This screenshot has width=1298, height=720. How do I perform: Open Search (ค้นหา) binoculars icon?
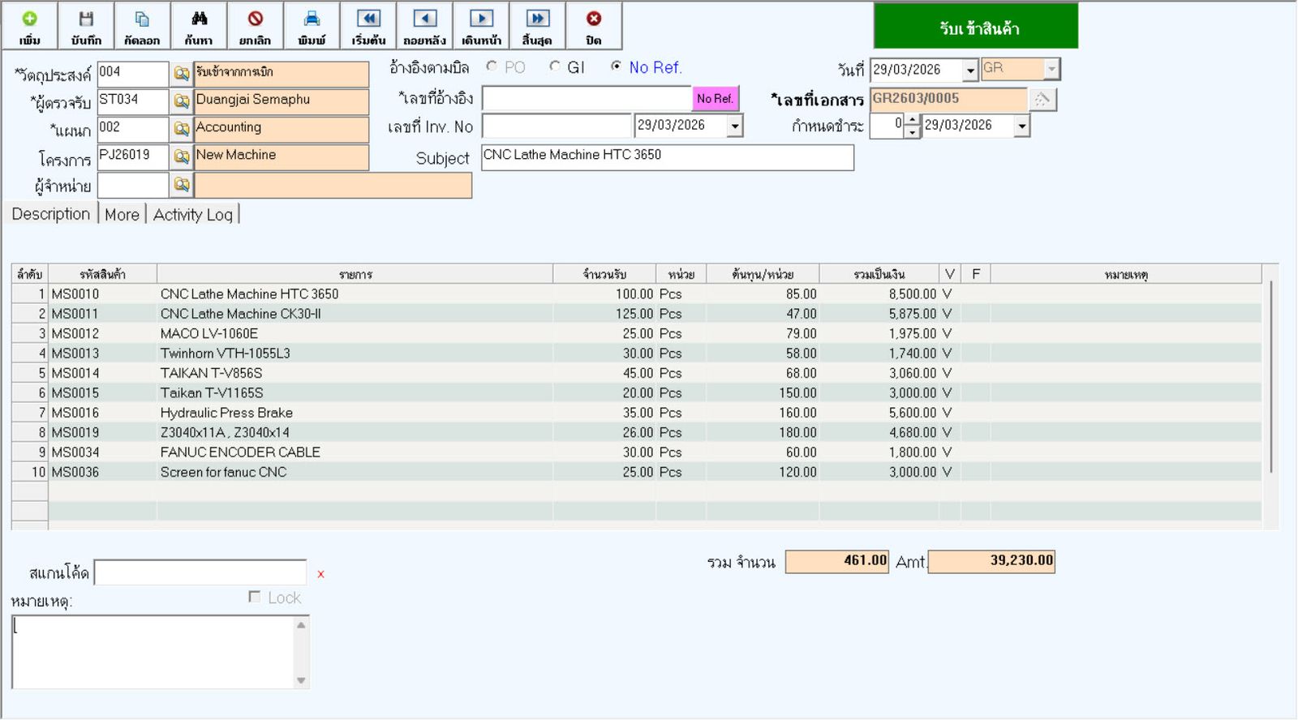click(199, 26)
